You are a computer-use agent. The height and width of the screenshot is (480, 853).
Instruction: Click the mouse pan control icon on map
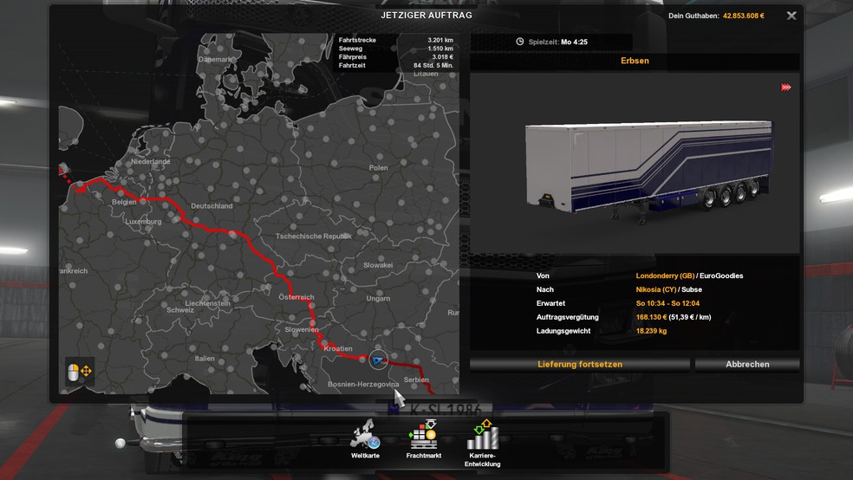tap(80, 371)
